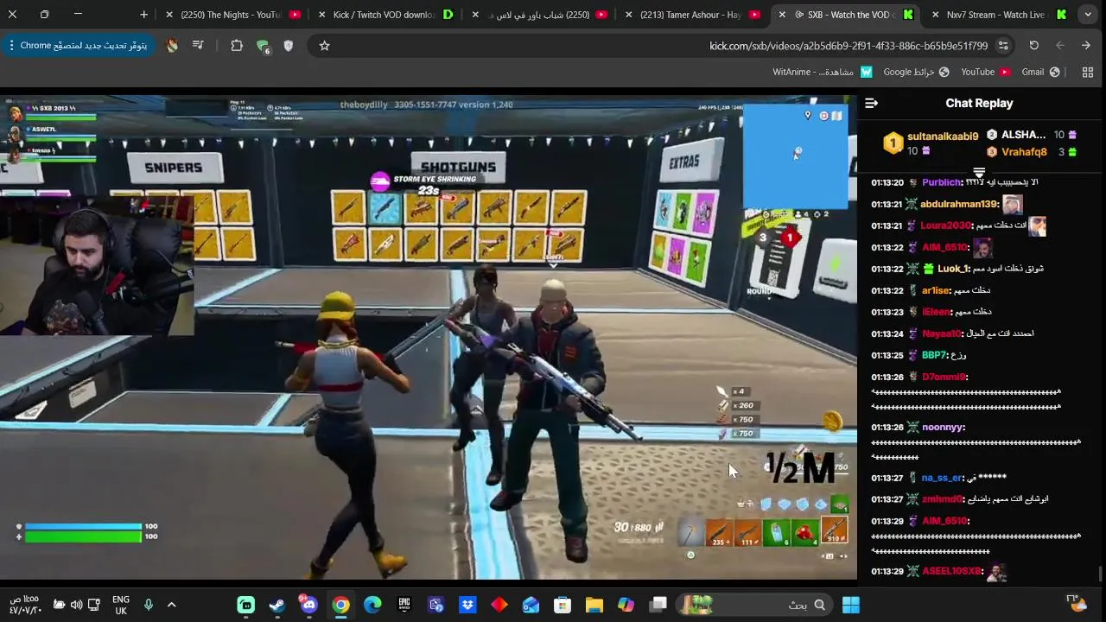Open the Chrome extensions puzzle icon
The width and height of the screenshot is (1106, 622).
click(237, 45)
